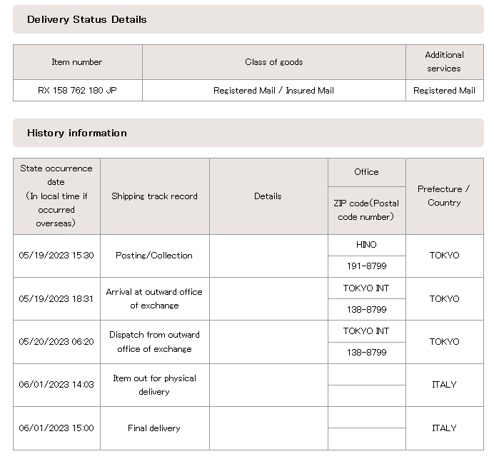Click the Details column header
This screenshot has height=464, width=499.
pyautogui.click(x=268, y=196)
